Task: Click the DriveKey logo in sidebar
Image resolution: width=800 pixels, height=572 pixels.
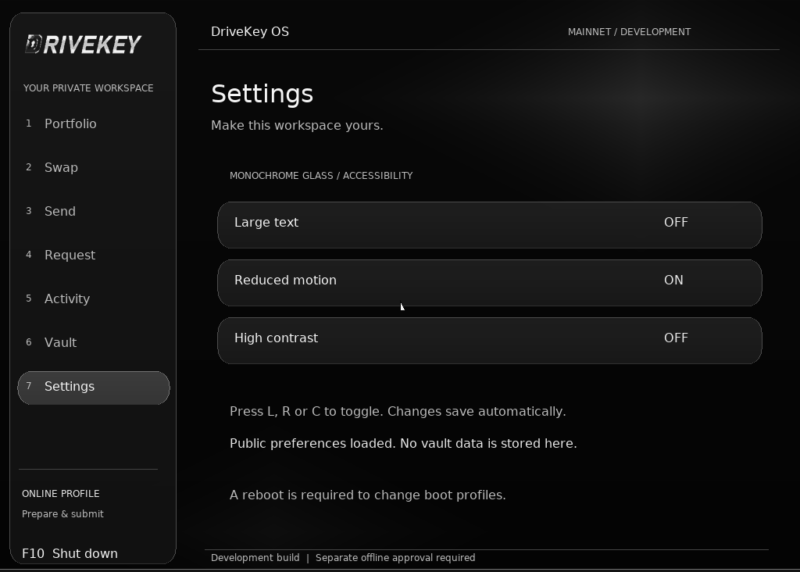Action: coord(83,45)
